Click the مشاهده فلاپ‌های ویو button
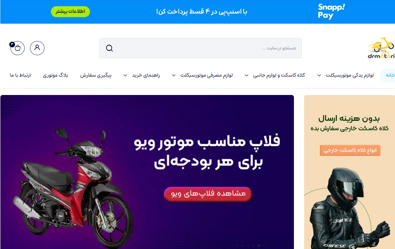395x249 pixels. point(208,194)
